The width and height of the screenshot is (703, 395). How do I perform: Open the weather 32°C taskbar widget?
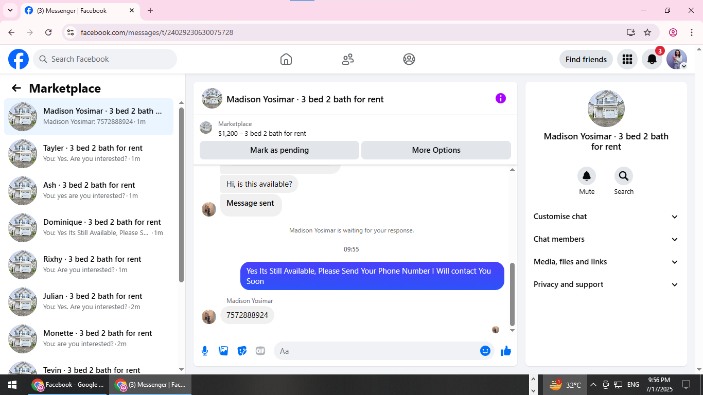click(565, 385)
